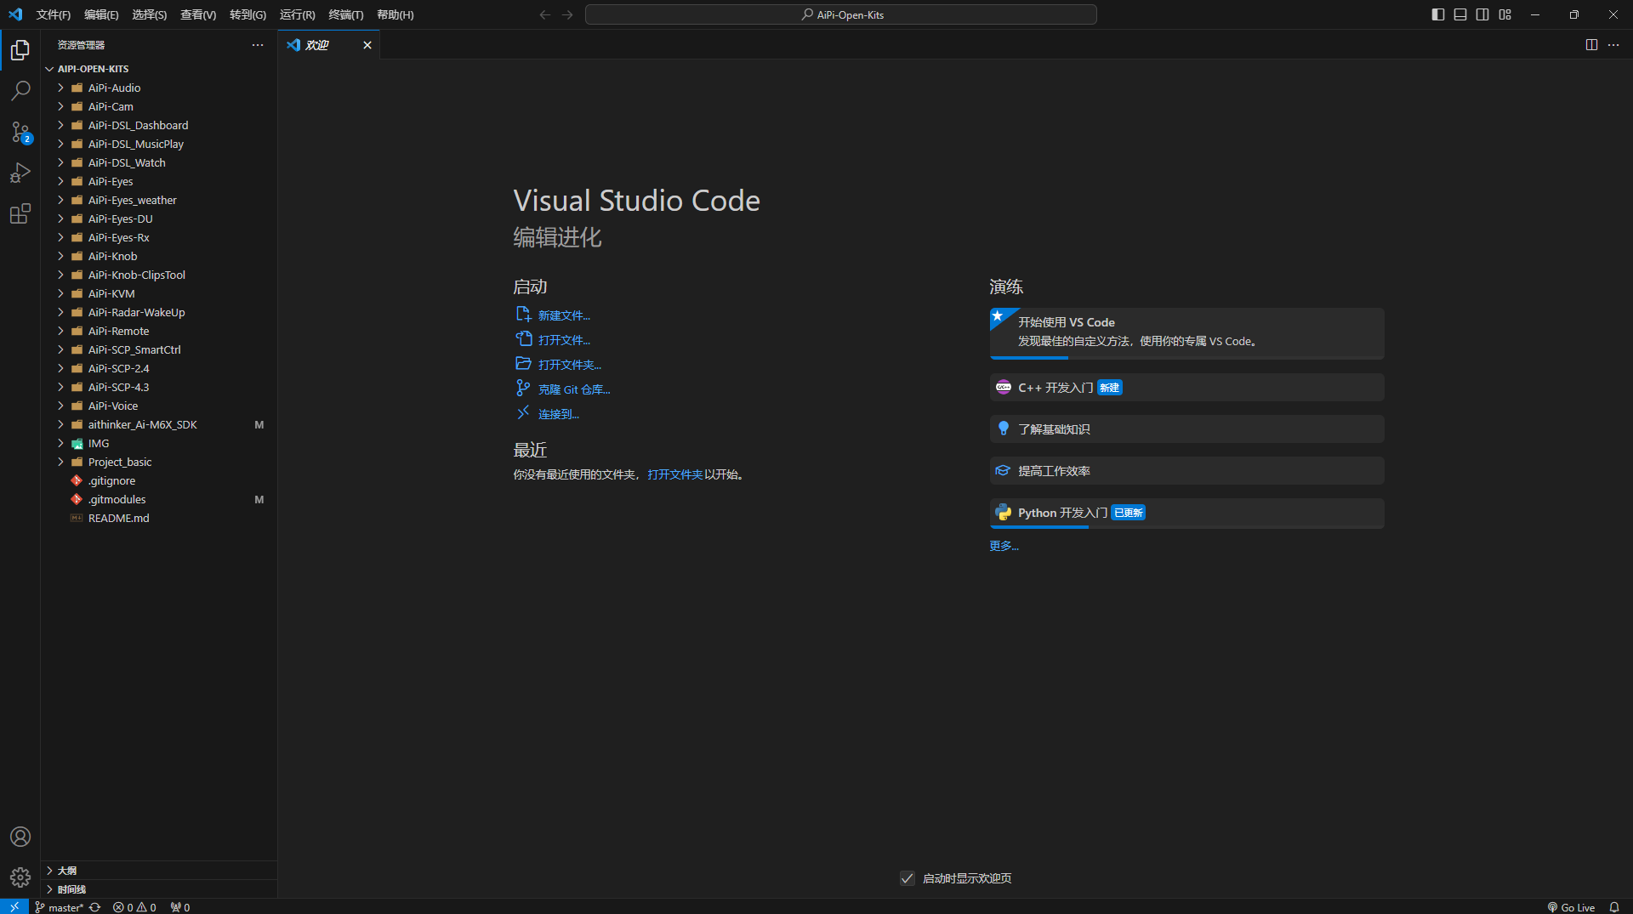
Task: Expand the AiPi-DSL_Dashboard folder
Action: coord(158,125)
